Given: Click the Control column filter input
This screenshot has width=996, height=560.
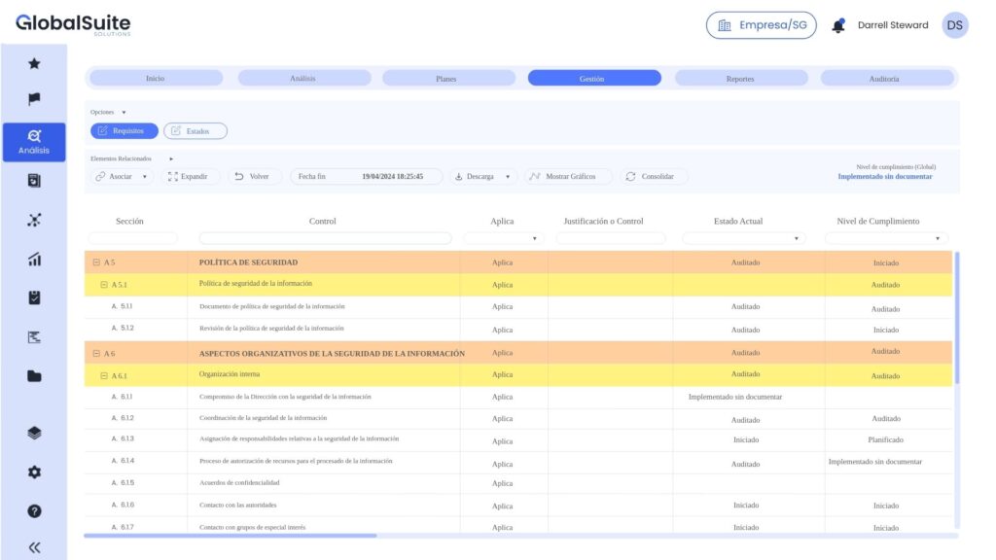Looking at the screenshot, I should (325, 238).
